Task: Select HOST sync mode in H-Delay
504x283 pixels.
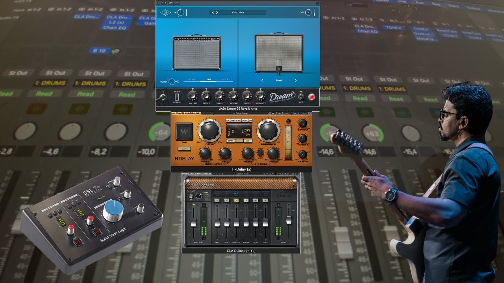Action: click(239, 141)
